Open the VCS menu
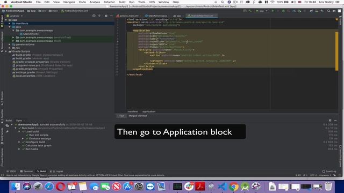Screen dimensions: 344x193 pyautogui.click(x=152, y=2)
